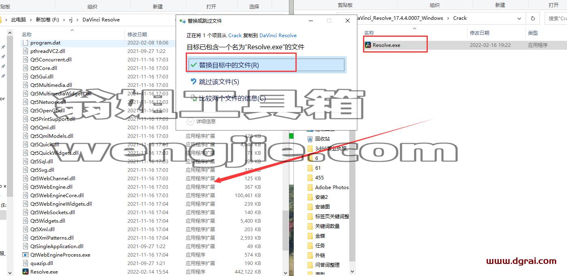Select Qt5WebEngine.dll file
This screenshot has width=567, height=276.
[51, 187]
